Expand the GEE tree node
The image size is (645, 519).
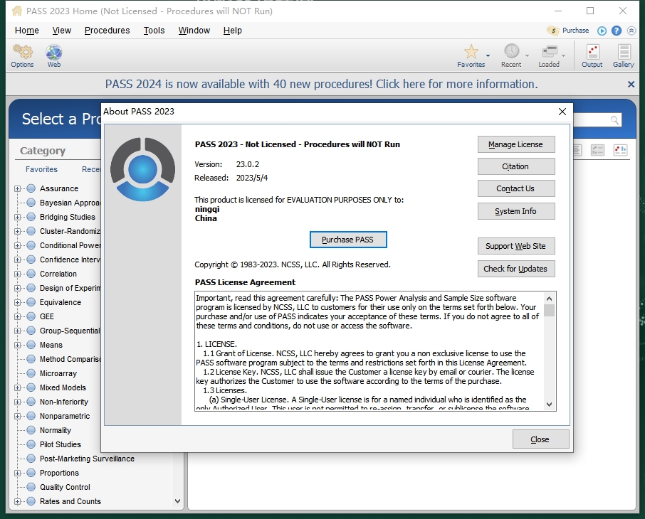[x=17, y=316]
